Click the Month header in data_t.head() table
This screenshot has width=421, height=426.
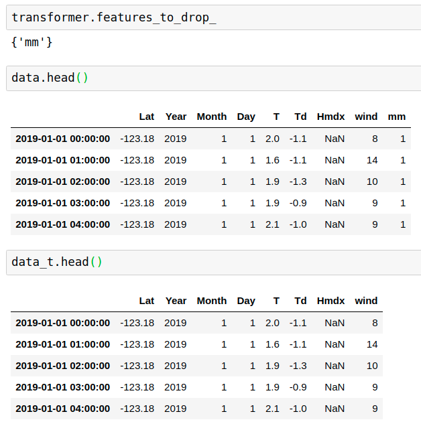(x=212, y=301)
